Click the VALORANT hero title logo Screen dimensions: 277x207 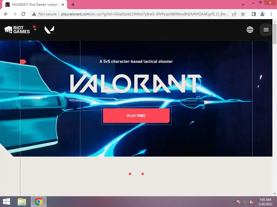pyautogui.click(x=136, y=84)
